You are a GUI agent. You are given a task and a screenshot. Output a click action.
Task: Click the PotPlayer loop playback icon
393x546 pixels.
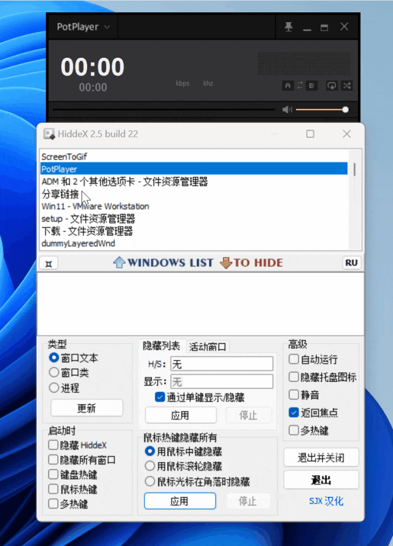[332, 85]
